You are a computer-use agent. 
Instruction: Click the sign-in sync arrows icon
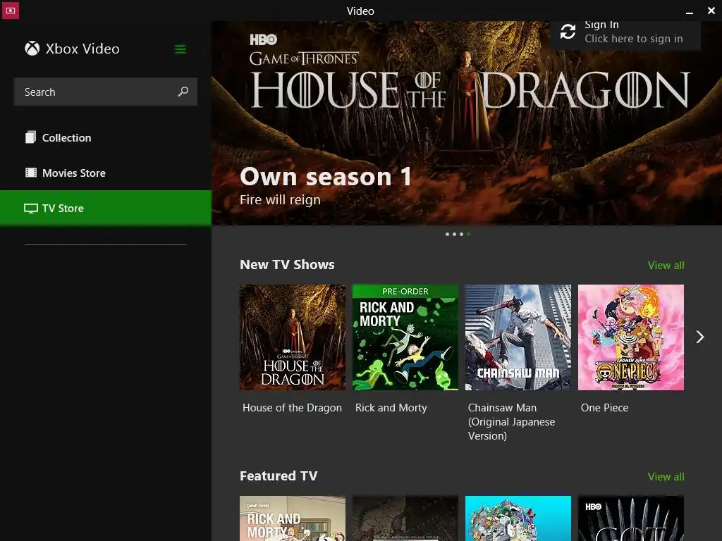(x=568, y=32)
